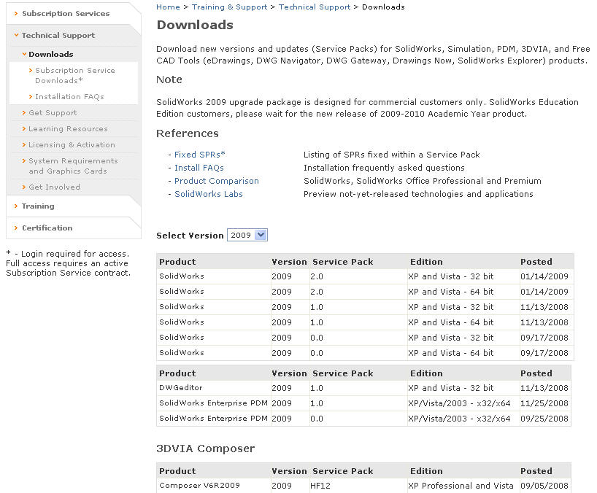Collapse Technical Support sidebar section
Viewport: 597px width, 493px height.
(x=58, y=35)
